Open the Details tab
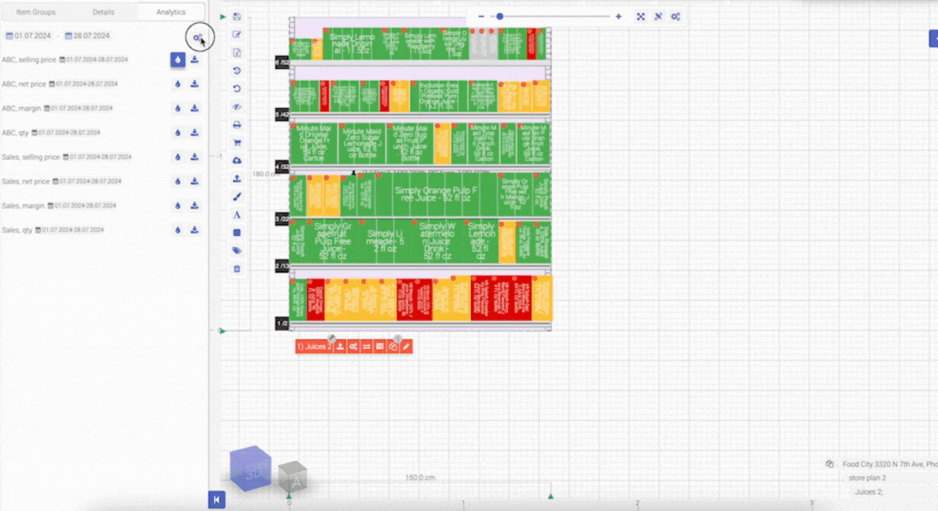The width and height of the screenshot is (938, 511). click(103, 12)
